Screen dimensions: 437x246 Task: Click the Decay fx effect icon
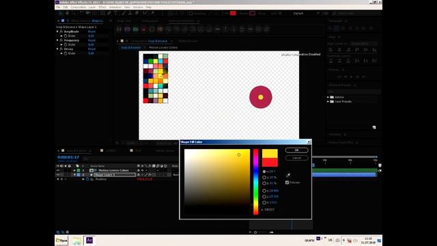[x=61, y=49]
